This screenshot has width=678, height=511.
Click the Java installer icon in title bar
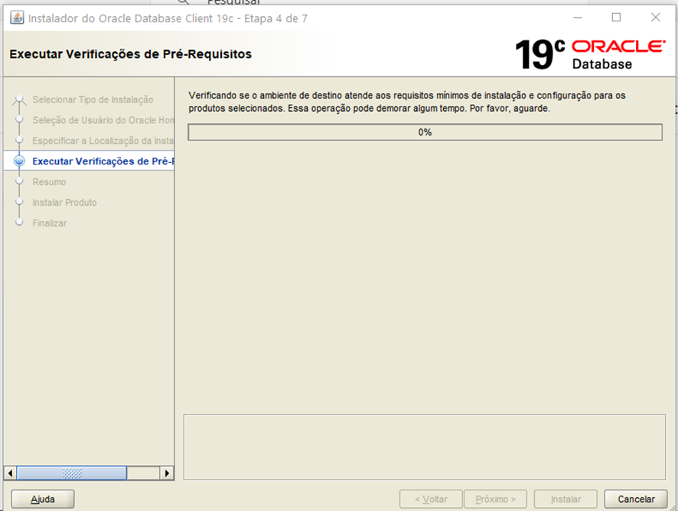[17, 18]
